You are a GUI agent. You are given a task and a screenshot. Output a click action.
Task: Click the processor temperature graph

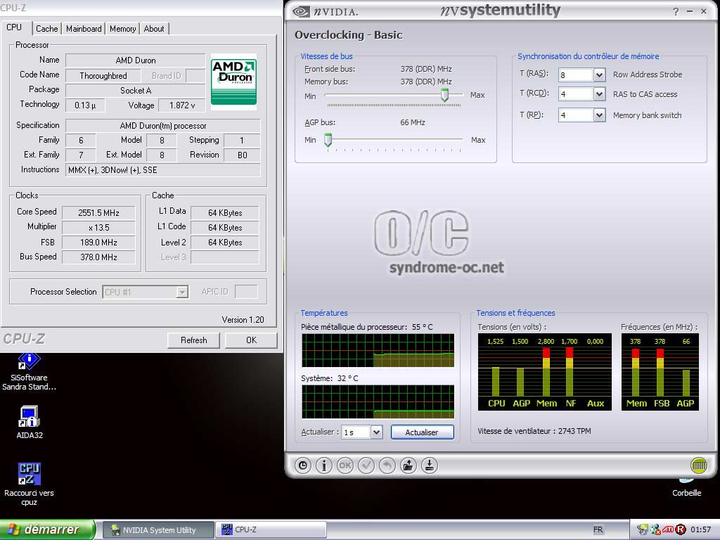[378, 350]
